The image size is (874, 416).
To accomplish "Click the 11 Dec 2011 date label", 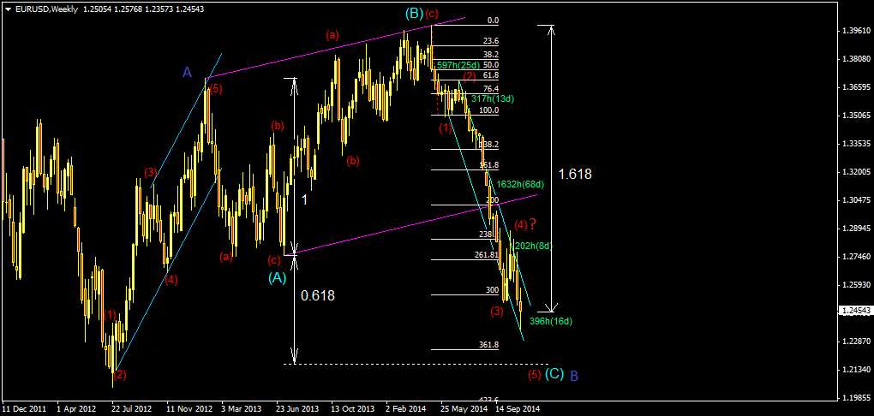I will coord(24,409).
